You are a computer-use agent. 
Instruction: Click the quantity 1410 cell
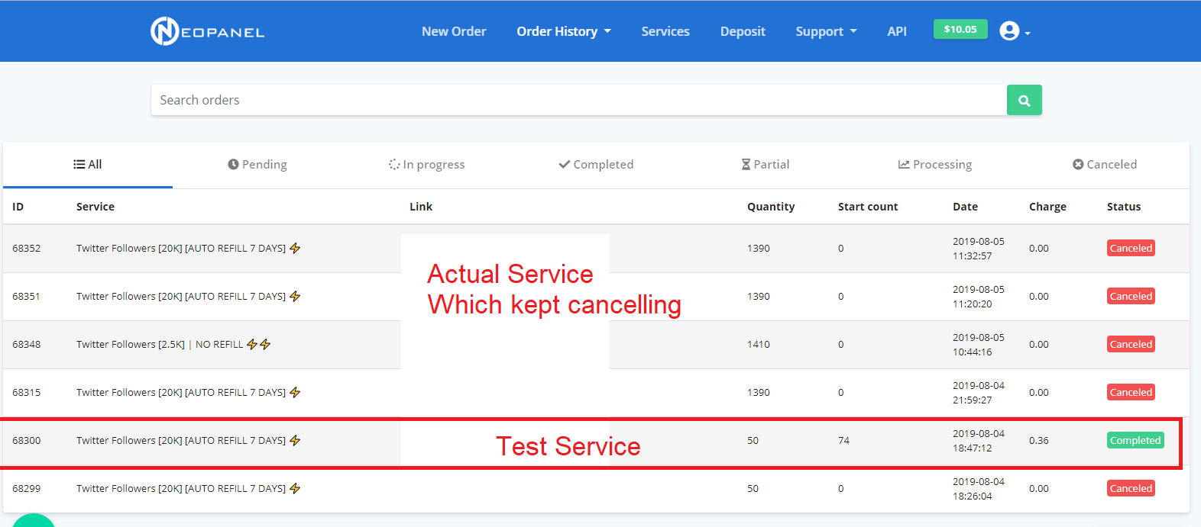point(759,345)
